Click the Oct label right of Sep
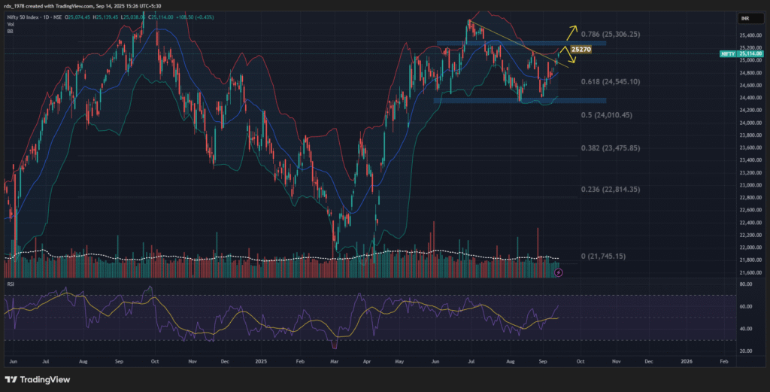The image size is (770, 392). [x=581, y=362]
